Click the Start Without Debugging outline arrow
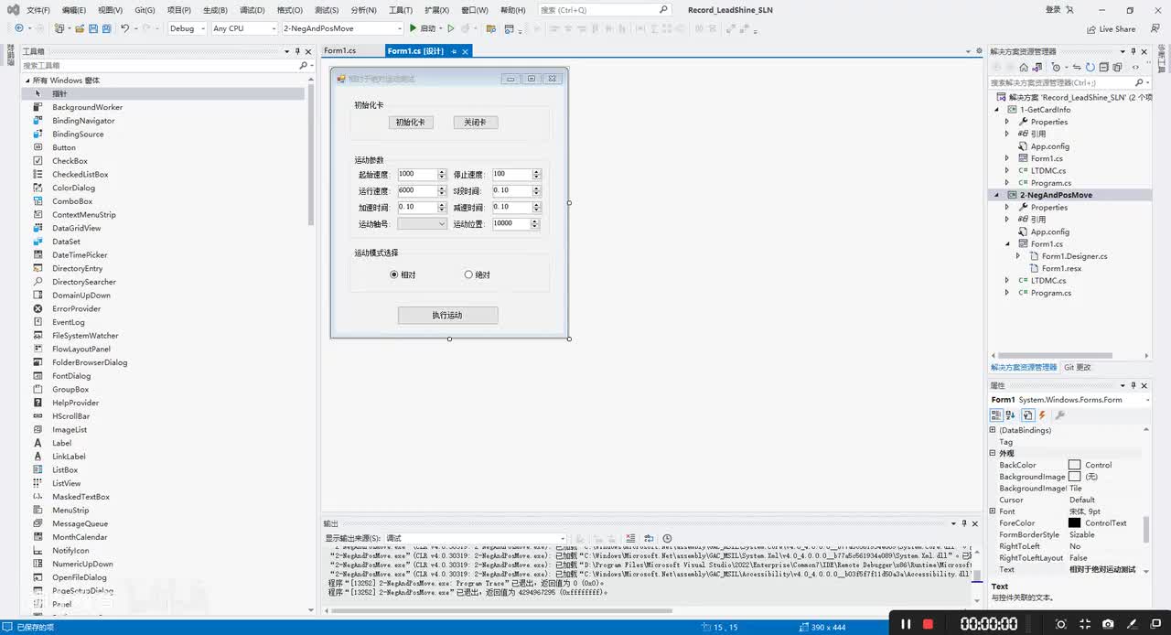The width and height of the screenshot is (1171, 635). coord(450,28)
